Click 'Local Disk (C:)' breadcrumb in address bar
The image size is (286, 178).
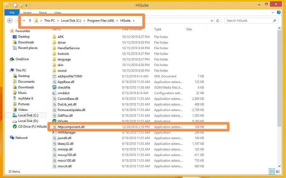(x=71, y=21)
